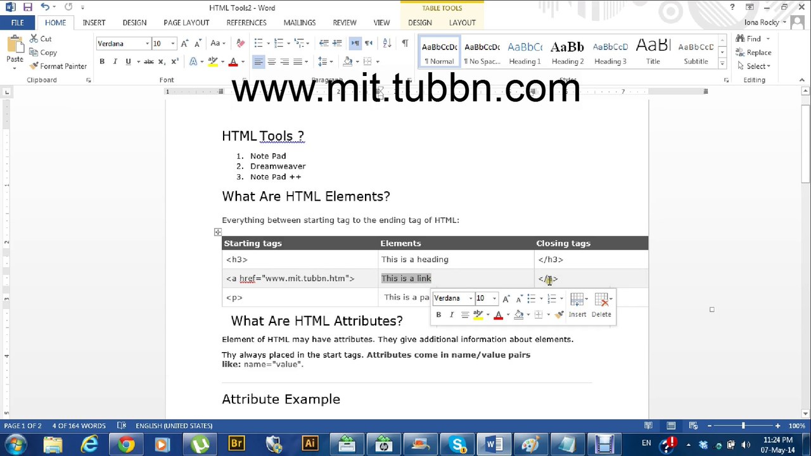Click the zoom slider in status bar
Viewport: 811px width, 456px height.
pos(743,426)
